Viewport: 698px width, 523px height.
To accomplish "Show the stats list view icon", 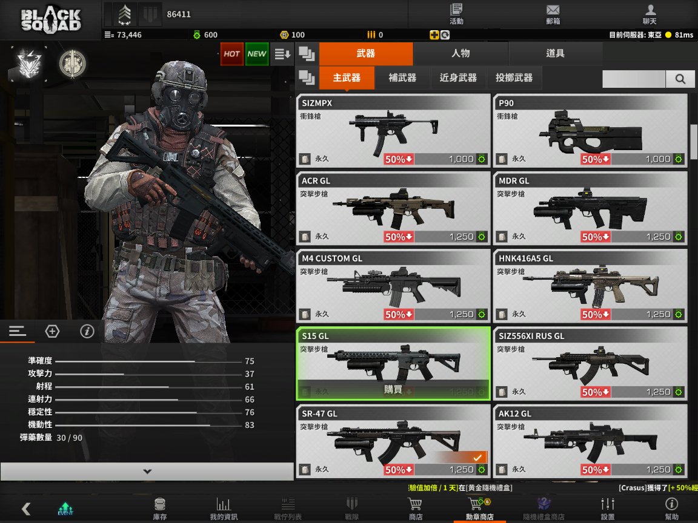I will tap(18, 331).
